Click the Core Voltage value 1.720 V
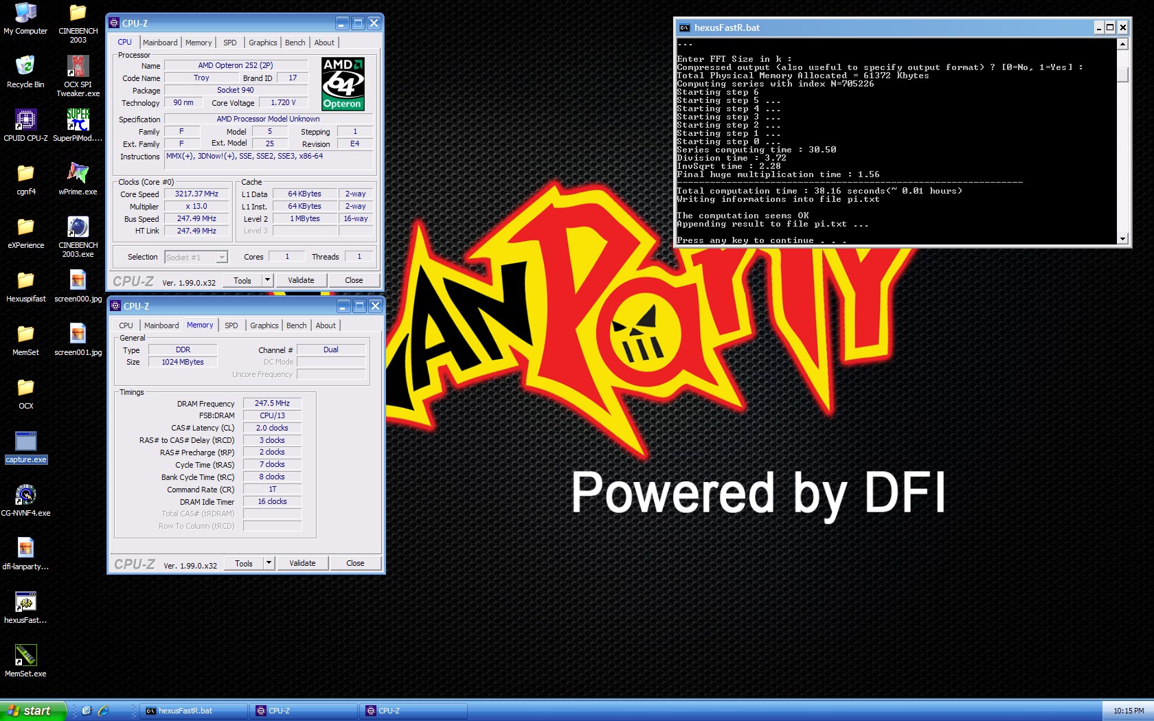 click(x=283, y=102)
